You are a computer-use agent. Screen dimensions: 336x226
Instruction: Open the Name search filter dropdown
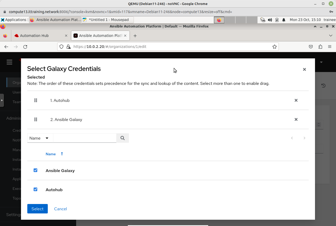pyautogui.click(x=40, y=138)
